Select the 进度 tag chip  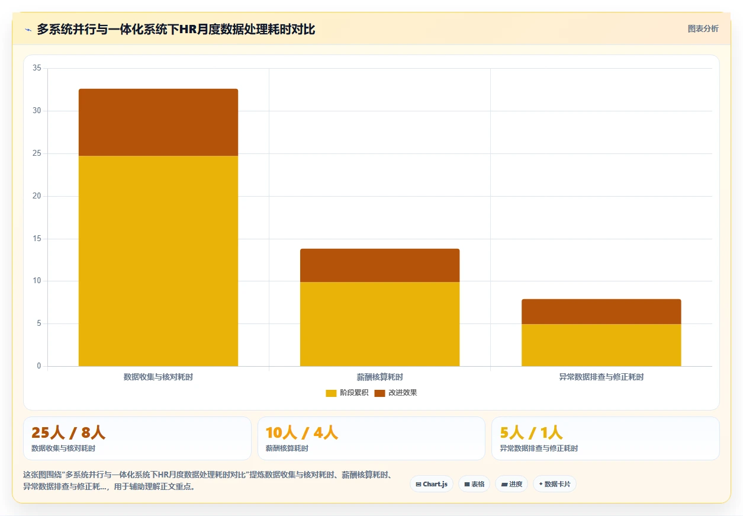512,484
